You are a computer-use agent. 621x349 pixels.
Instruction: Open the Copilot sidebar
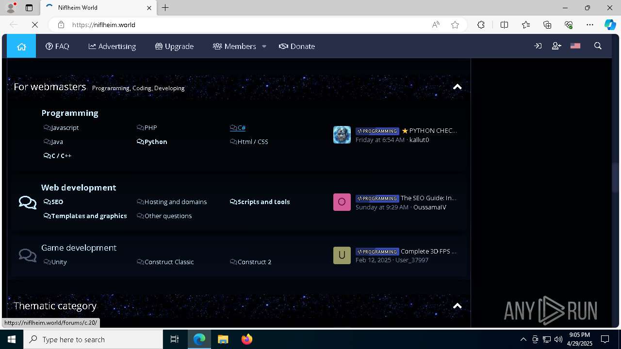pyautogui.click(x=610, y=25)
